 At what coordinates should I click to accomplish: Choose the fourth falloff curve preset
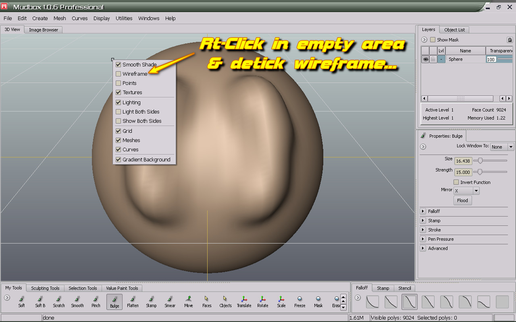point(428,301)
